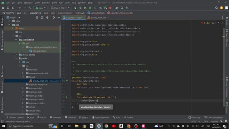Toggle the Bookmarks tool window button
Image resolution: width=229 pixels, height=129 pixels.
coord(2,87)
